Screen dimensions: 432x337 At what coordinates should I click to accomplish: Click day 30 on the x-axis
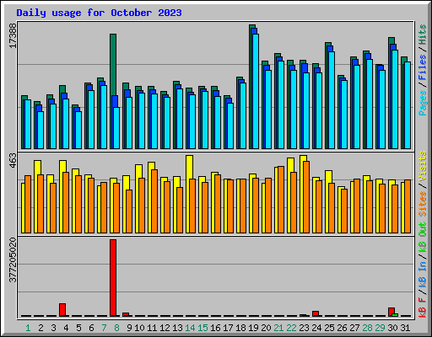(392, 328)
